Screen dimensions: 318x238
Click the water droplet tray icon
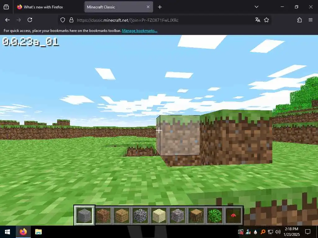click(255, 232)
